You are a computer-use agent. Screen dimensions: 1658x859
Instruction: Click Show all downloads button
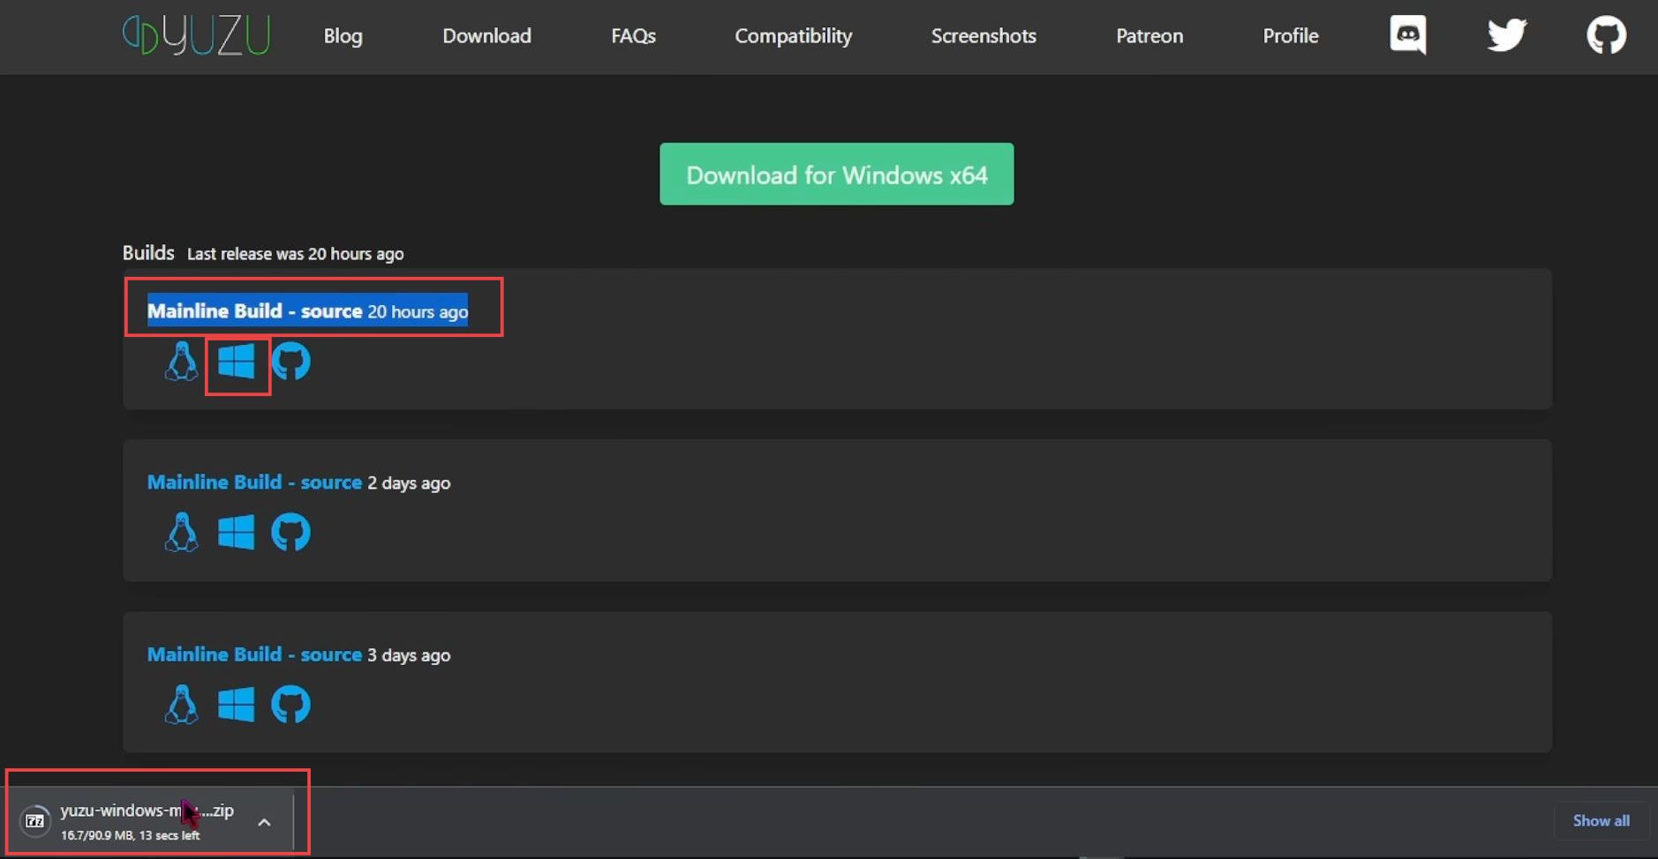click(1601, 821)
